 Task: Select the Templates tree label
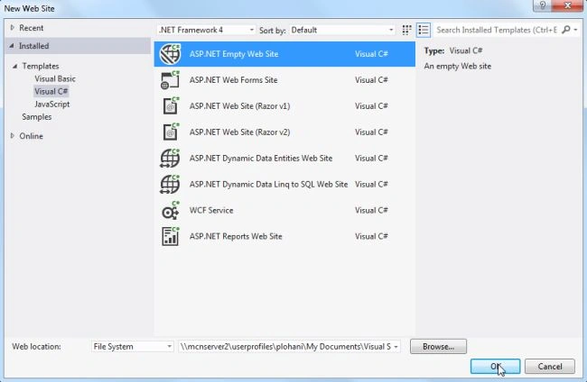click(41, 66)
